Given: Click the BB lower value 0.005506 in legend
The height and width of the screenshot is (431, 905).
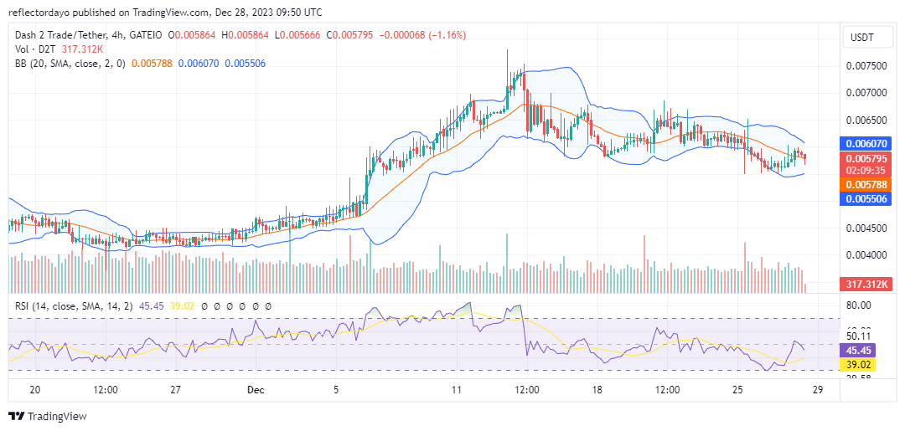Looking at the screenshot, I should (246, 64).
